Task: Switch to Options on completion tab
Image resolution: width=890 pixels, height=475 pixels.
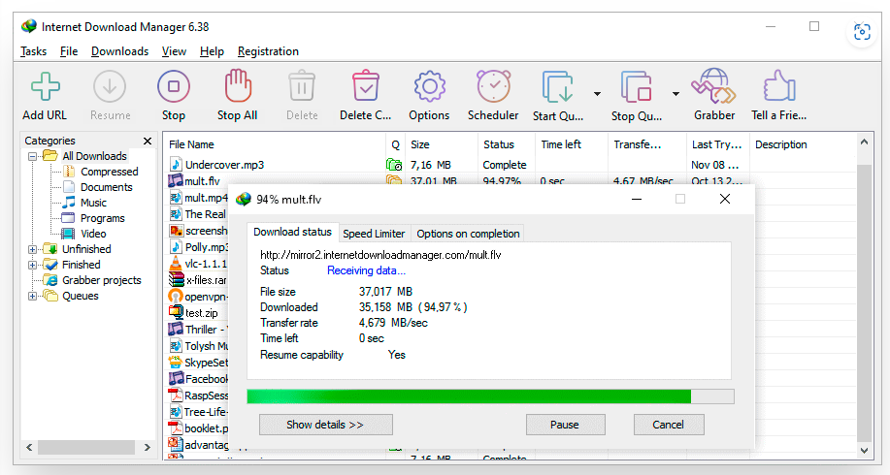Action: pyautogui.click(x=468, y=233)
